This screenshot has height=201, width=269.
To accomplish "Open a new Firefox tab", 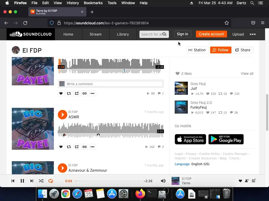I will (x=92, y=12).
